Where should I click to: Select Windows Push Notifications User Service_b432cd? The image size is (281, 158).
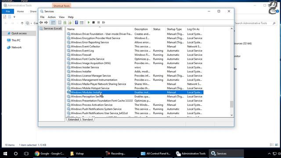(135, 113)
